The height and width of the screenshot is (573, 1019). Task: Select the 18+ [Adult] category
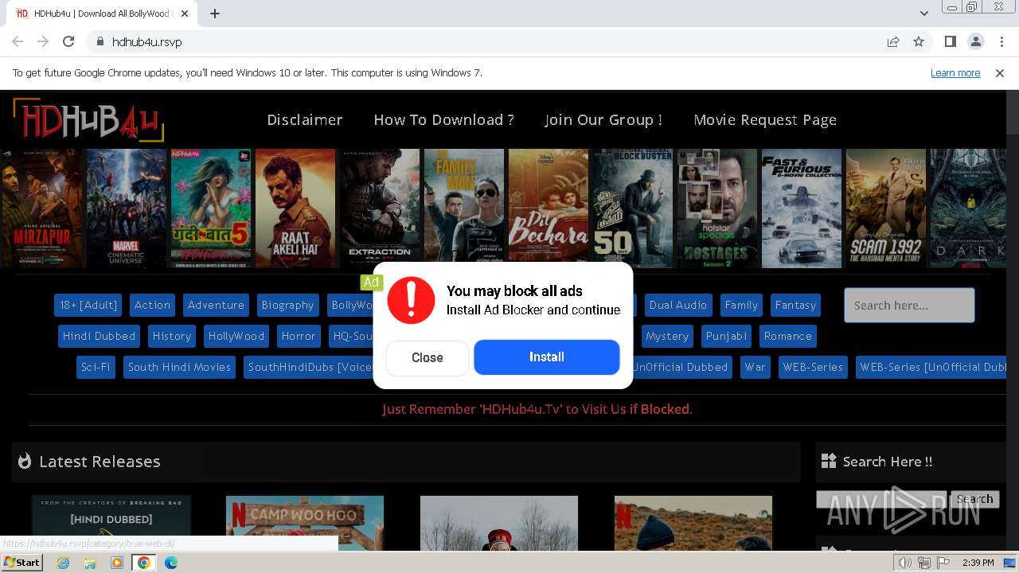(88, 306)
